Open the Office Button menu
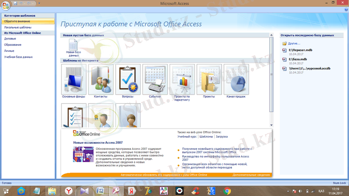 [x=6, y=5]
